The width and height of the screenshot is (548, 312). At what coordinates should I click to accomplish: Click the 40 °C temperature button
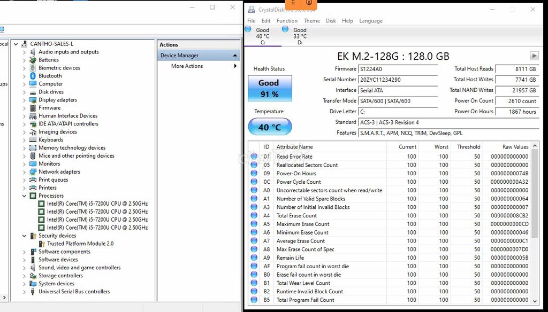[270, 127]
